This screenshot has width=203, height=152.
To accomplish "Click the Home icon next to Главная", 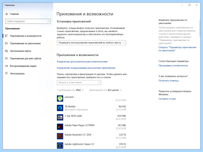I will pyautogui.click(x=7, y=14).
